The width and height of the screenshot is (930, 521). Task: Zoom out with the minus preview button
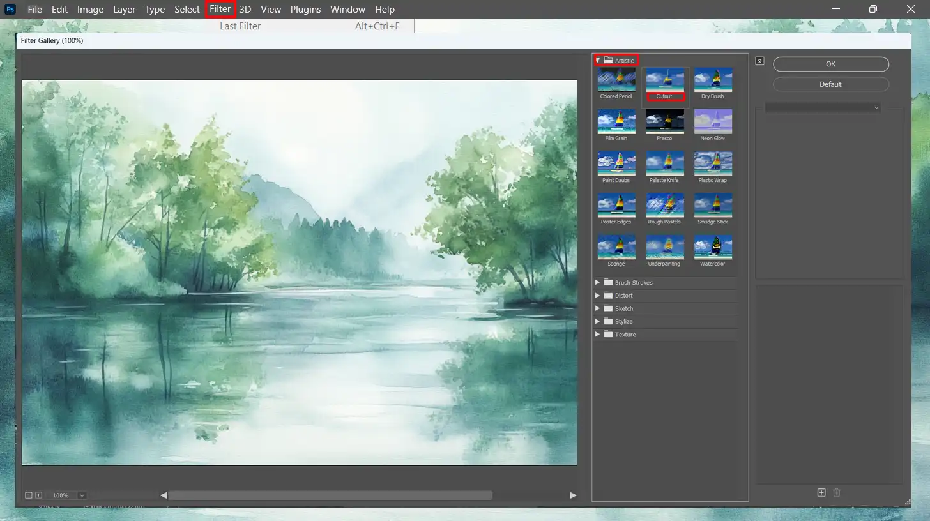pos(28,495)
